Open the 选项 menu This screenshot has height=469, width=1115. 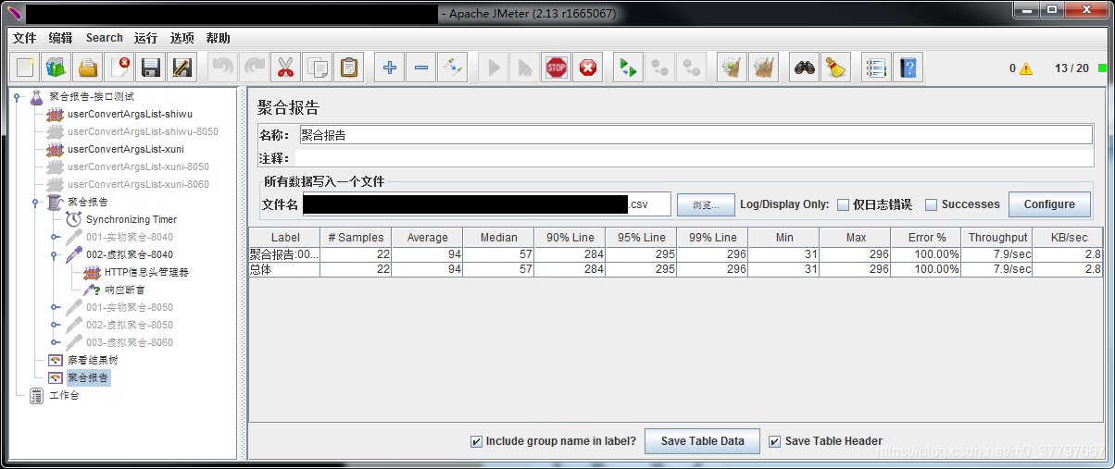[x=182, y=38]
